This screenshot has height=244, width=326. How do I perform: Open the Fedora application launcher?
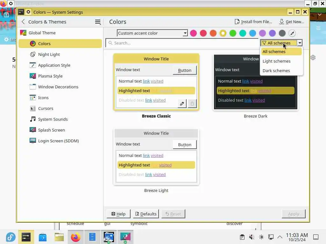(x=11, y=237)
